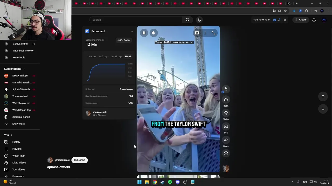This screenshot has height=186, width=332.
Task: Open Discord from the Windows taskbar
Action: point(177,182)
